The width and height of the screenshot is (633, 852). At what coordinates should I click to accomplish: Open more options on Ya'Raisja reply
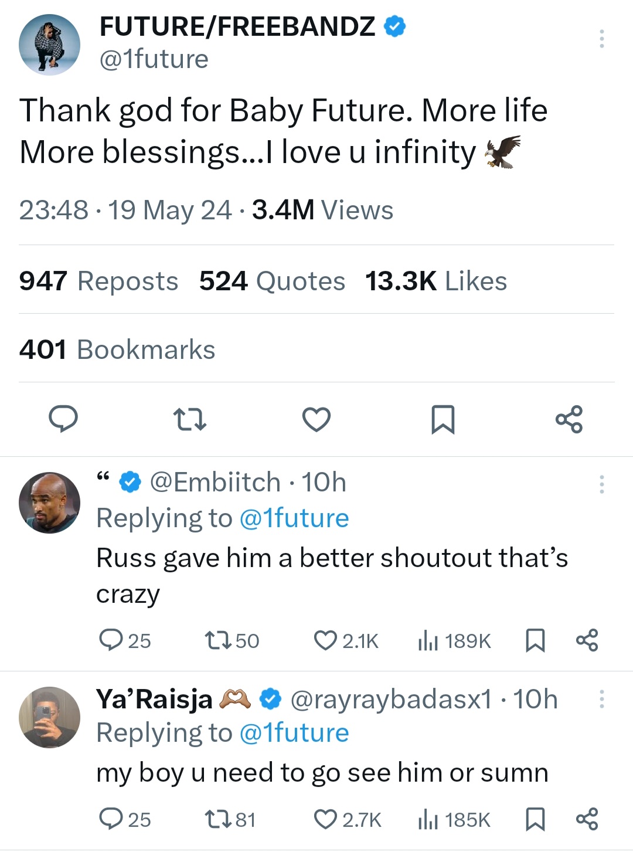[x=601, y=699]
